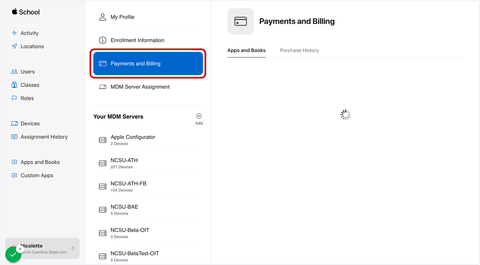Open Activity via its pulse icon
Viewport: 480px width, 265px height.
[14, 33]
